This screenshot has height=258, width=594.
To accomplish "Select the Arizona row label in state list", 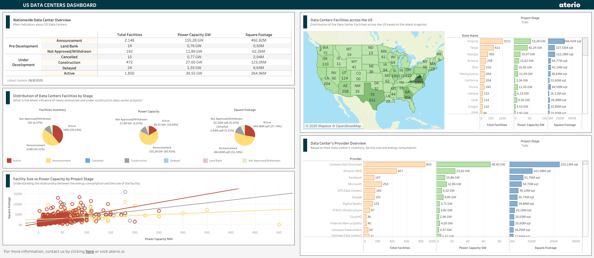I will [473, 61].
